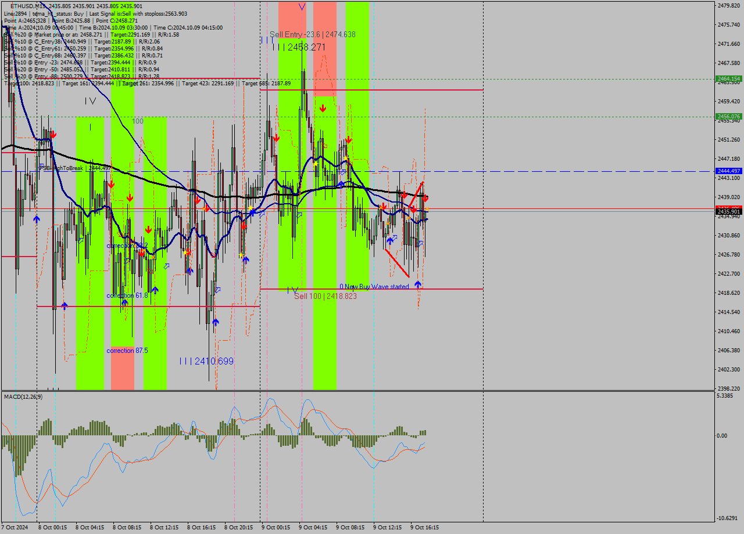Screen dimensions: 744x534
Task: Click the 2471.660 price axis value
Action: tap(729, 44)
